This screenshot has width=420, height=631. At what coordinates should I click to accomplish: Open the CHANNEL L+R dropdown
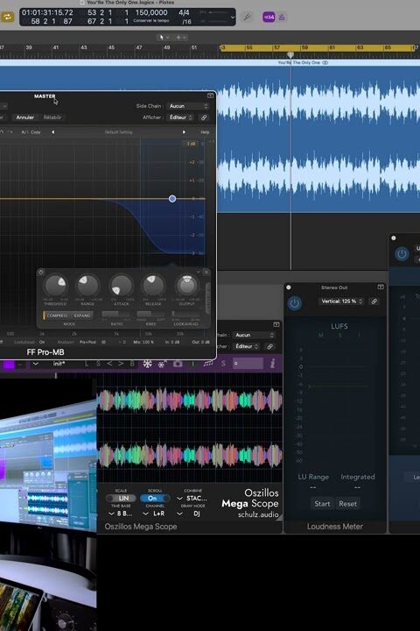(155, 514)
